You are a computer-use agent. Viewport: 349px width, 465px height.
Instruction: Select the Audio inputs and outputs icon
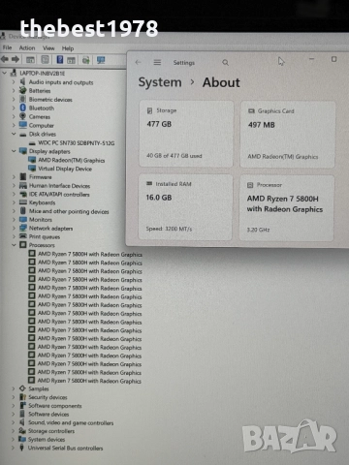click(x=22, y=81)
